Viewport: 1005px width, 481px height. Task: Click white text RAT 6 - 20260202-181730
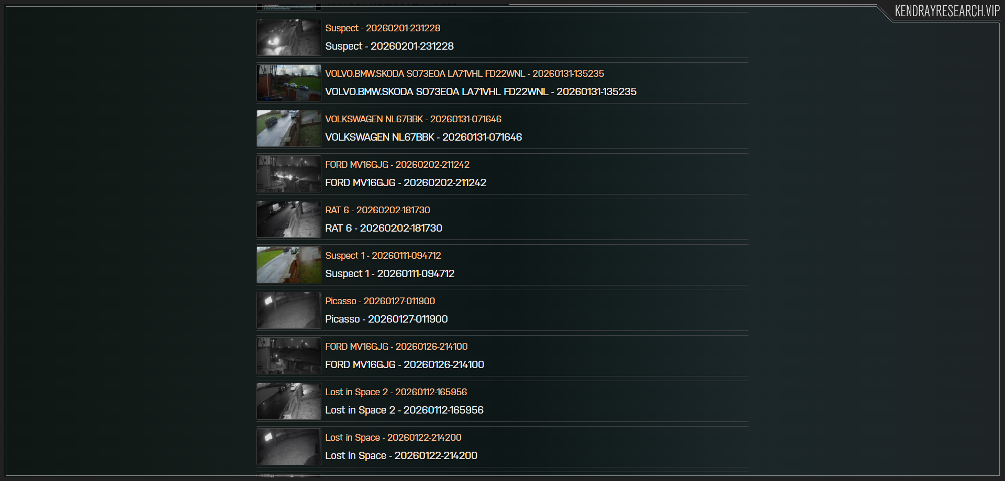[x=384, y=228]
